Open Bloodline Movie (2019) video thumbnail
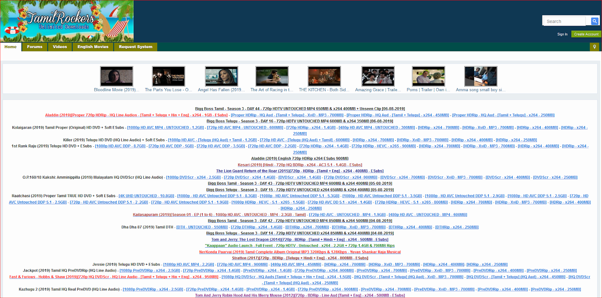Viewport: 602px width, 298px height. (x=117, y=76)
